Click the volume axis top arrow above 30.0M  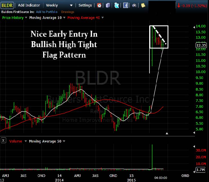point(194,146)
